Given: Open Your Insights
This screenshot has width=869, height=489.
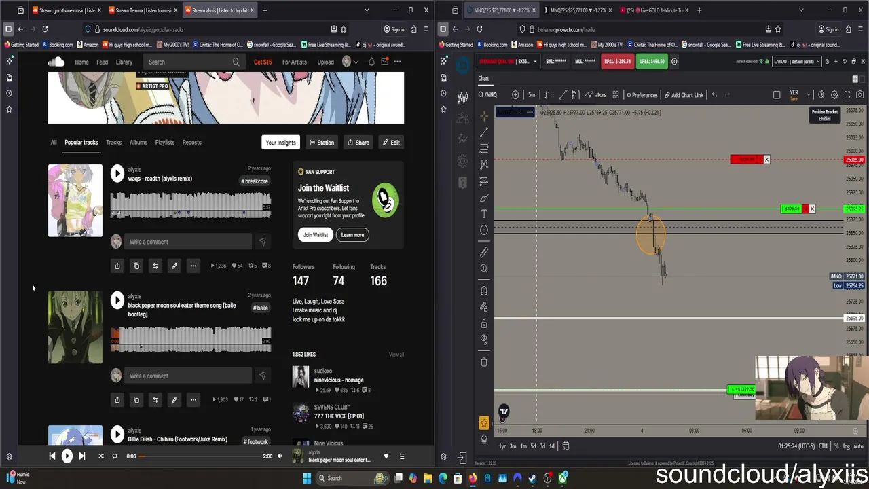Looking at the screenshot, I should click(x=280, y=143).
